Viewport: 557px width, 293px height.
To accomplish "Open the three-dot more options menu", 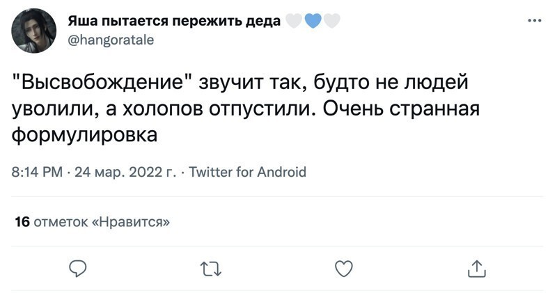I will coord(534,20).
